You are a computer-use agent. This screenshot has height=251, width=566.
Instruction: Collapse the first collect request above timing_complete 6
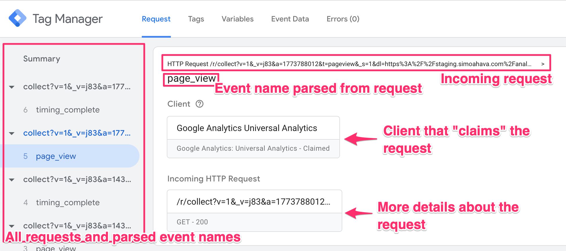12,87
